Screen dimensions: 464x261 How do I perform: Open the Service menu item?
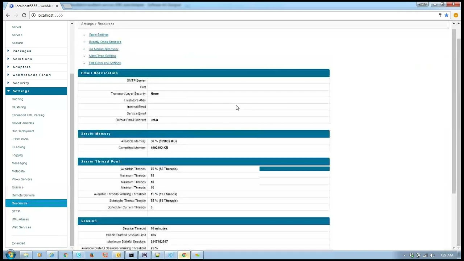tap(17, 35)
